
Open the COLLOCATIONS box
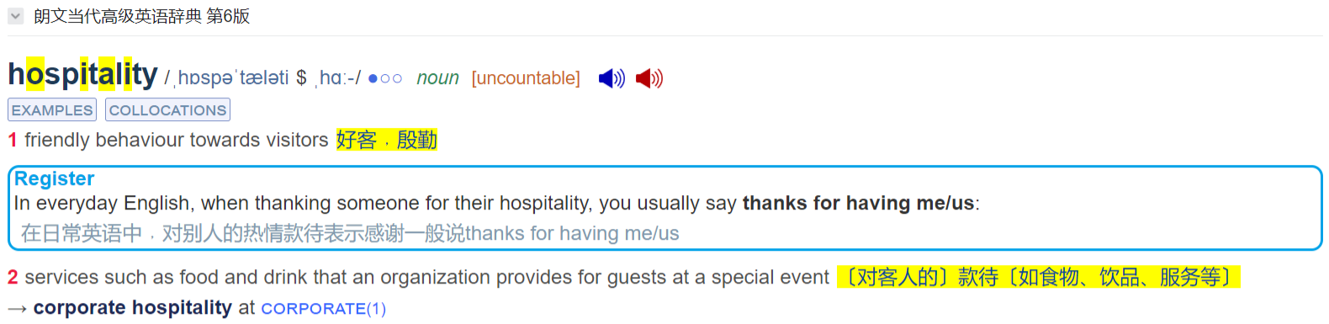[167, 110]
